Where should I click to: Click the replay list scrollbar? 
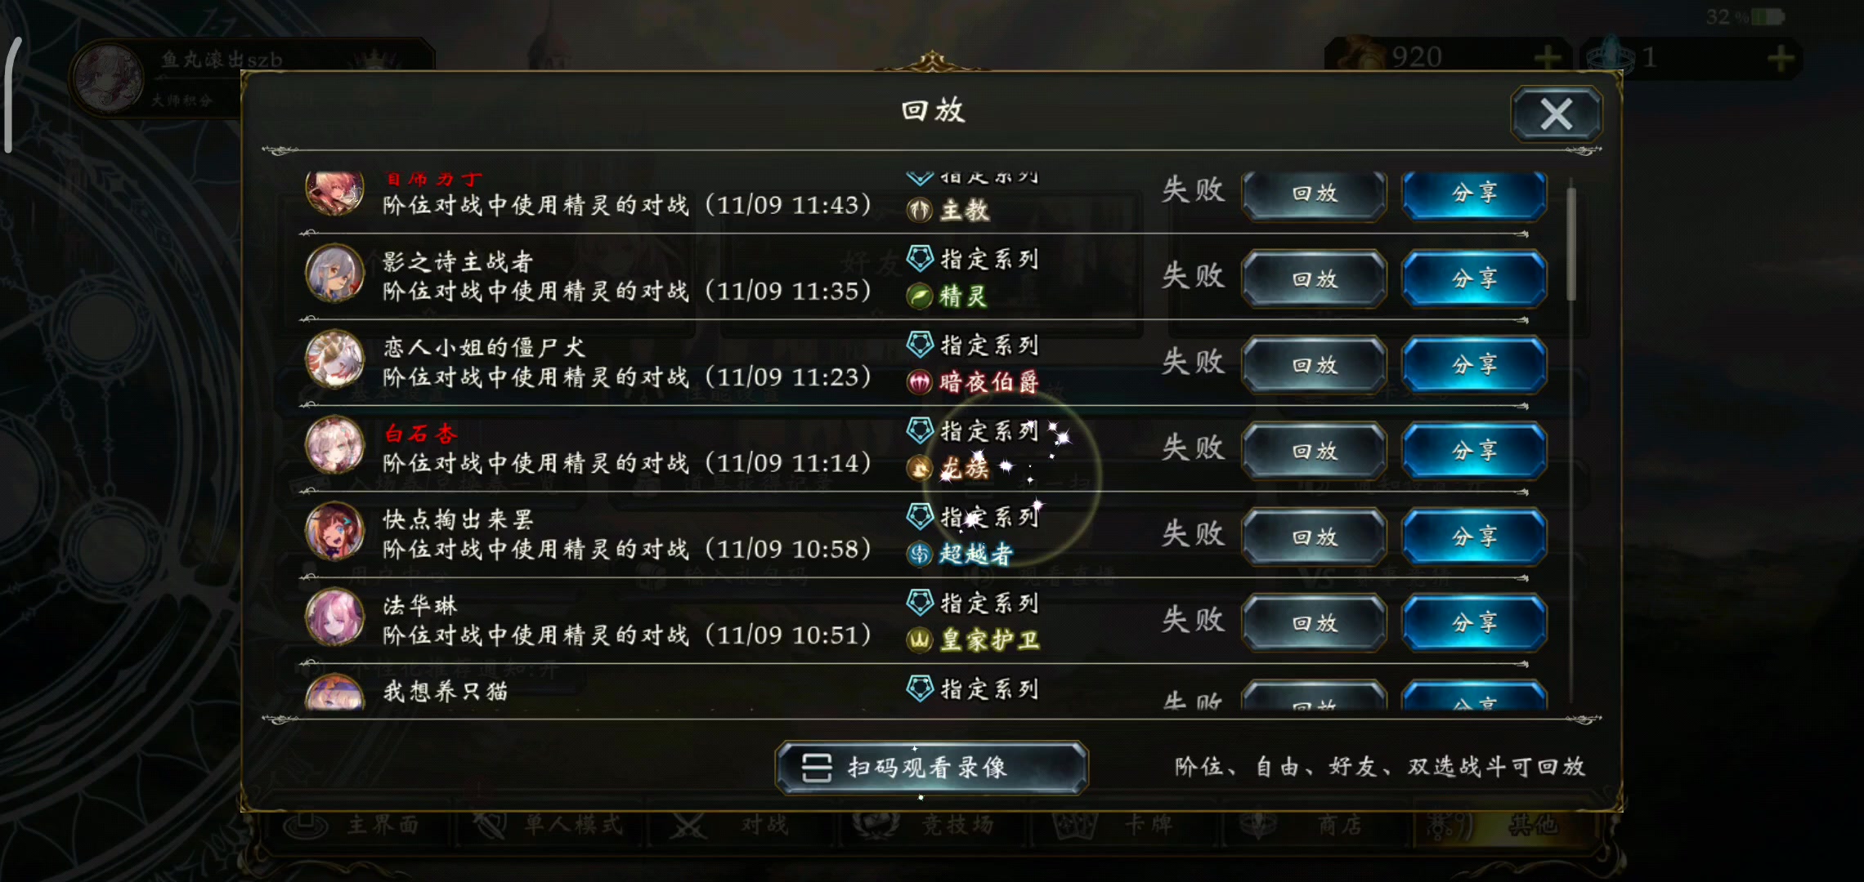tap(1571, 244)
